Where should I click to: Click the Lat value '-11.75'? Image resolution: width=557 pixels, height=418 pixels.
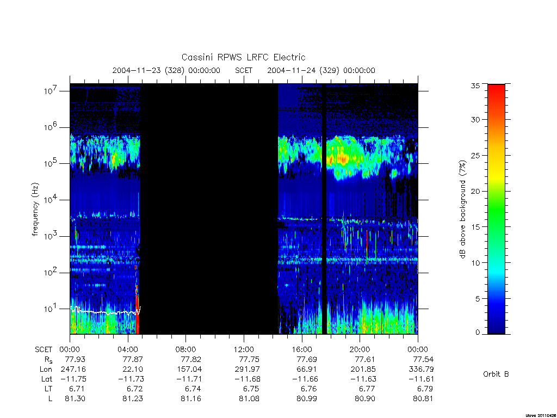click(x=73, y=379)
